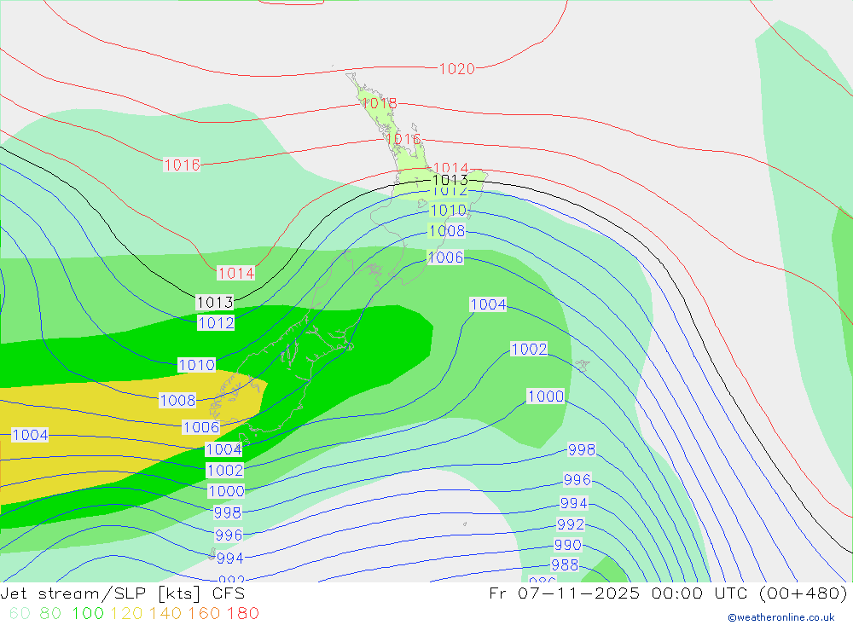Click the Jet stream/SLP [kts] CFS title
Image resolution: width=853 pixels, height=625 pixels.
pyautogui.click(x=123, y=593)
